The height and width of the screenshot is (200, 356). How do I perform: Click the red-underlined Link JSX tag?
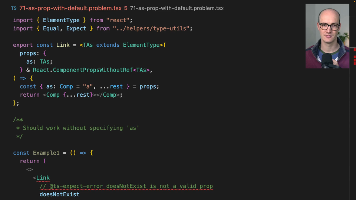tap(43, 178)
